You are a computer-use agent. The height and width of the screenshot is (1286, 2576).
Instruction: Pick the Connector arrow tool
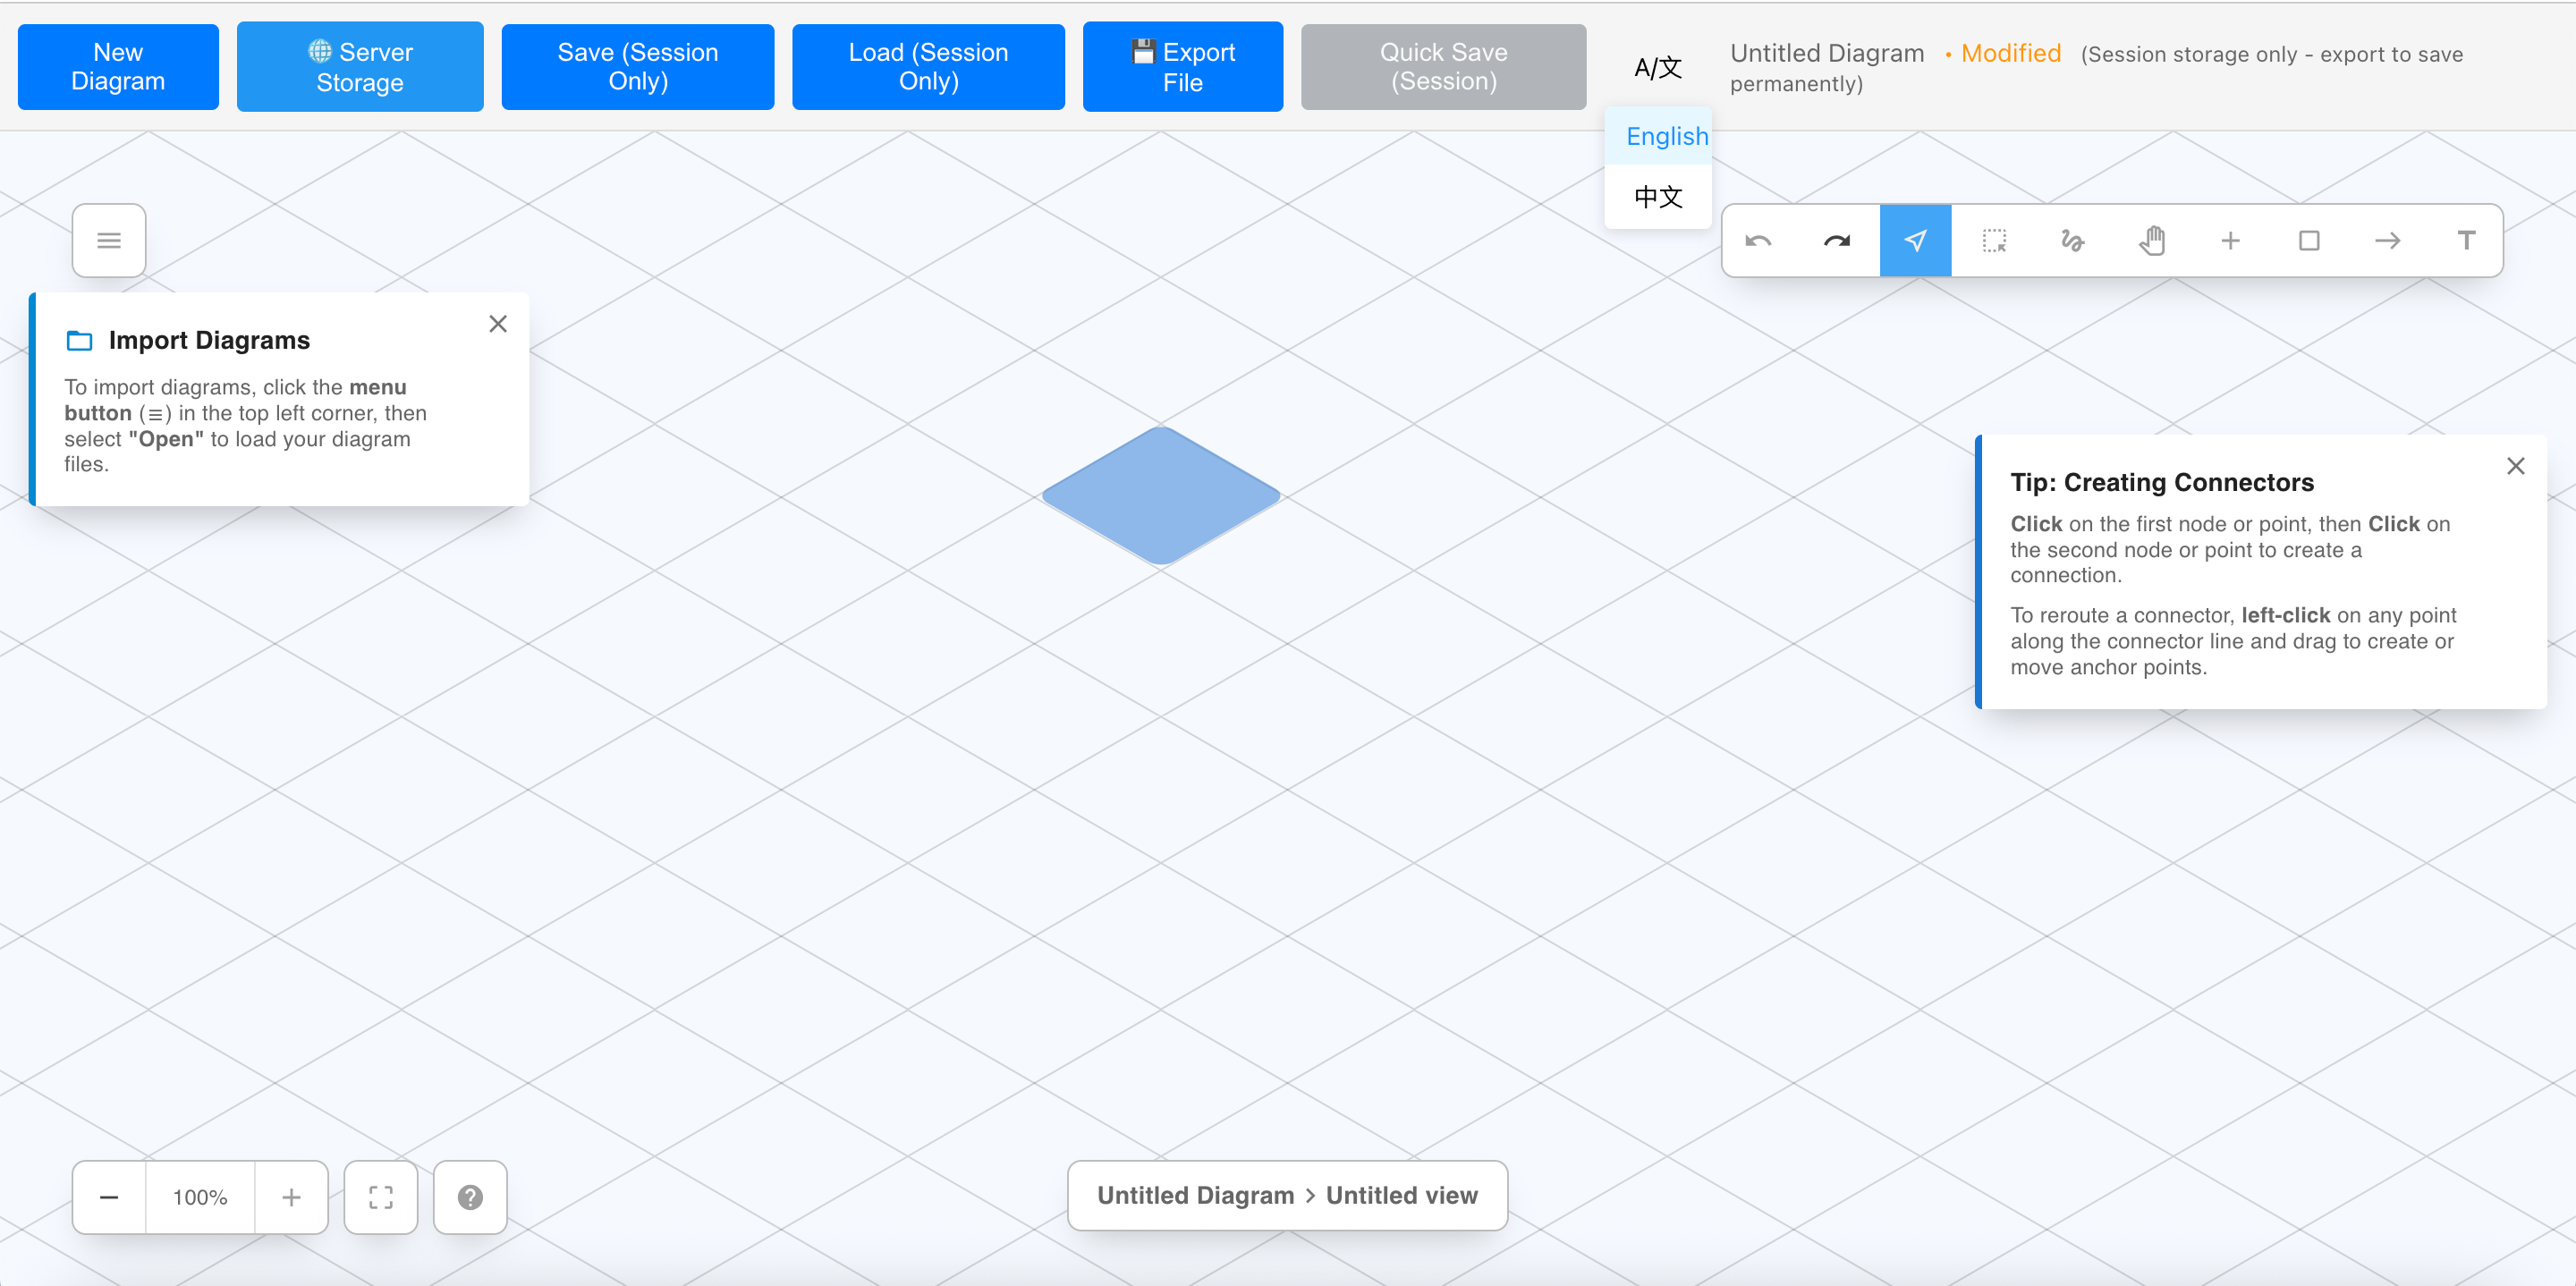pos(2387,241)
